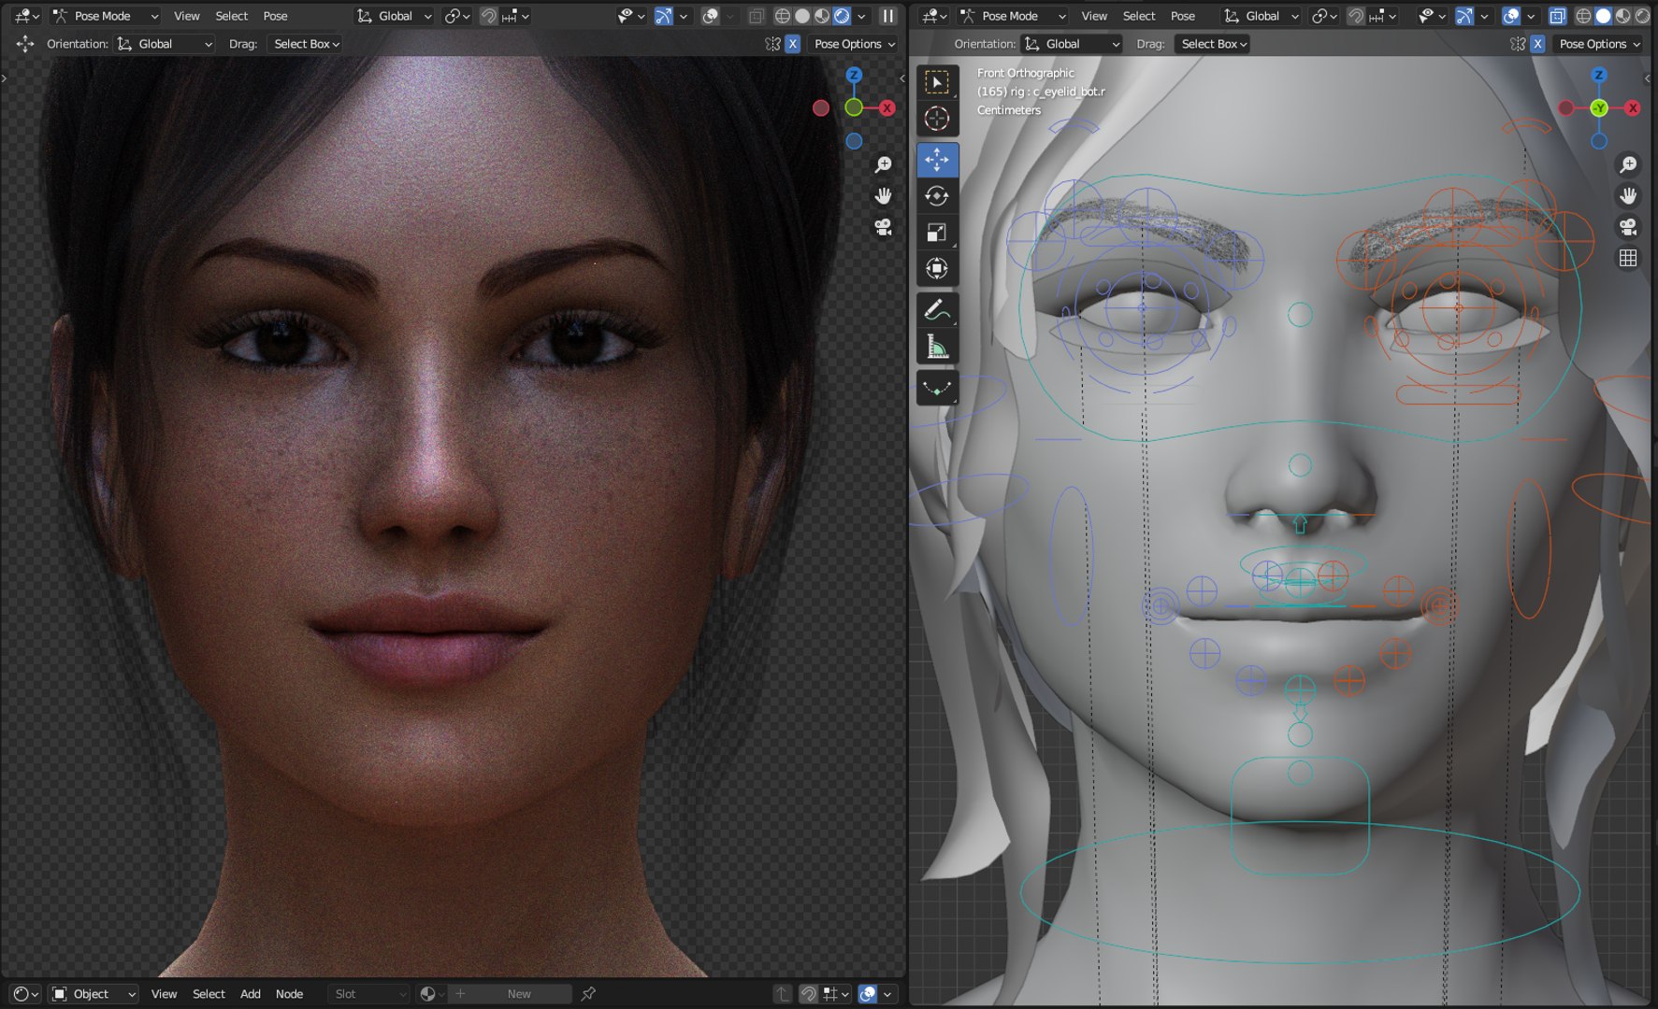
Task: Open editor type menu in node editor
Action: pos(26,994)
